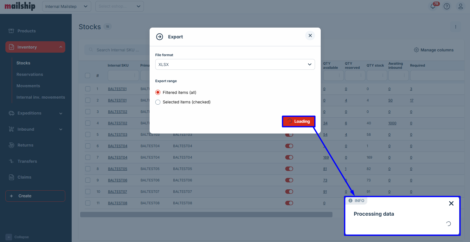Close the Export dialog
Viewport: 470px width, 242px height.
click(x=310, y=36)
